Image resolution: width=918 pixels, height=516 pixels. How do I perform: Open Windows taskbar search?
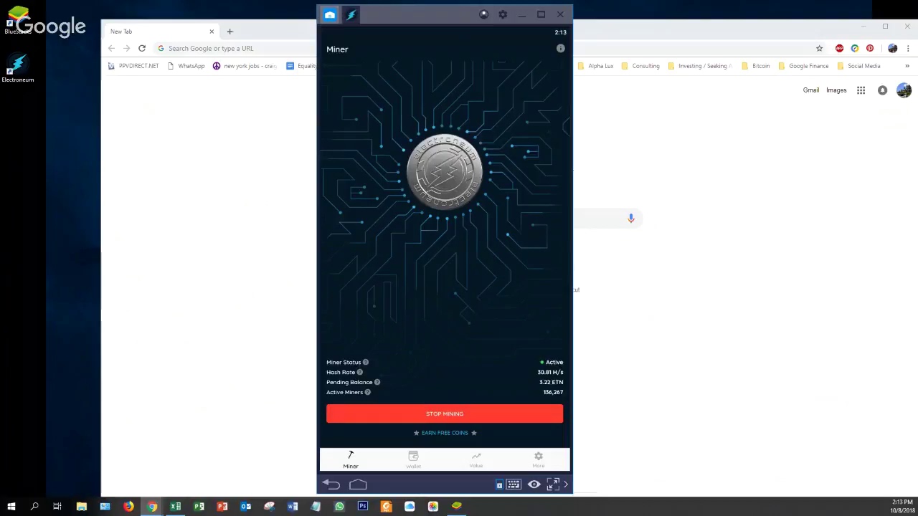pyautogui.click(x=34, y=507)
